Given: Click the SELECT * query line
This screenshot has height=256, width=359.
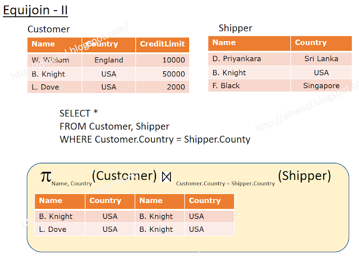Looking at the screenshot, I should click(79, 113).
